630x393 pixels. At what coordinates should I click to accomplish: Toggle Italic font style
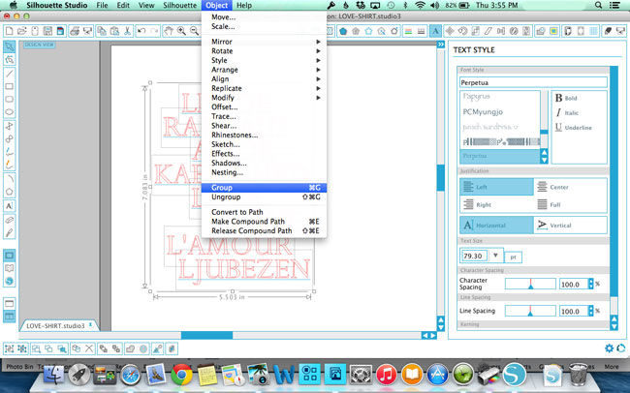click(567, 113)
